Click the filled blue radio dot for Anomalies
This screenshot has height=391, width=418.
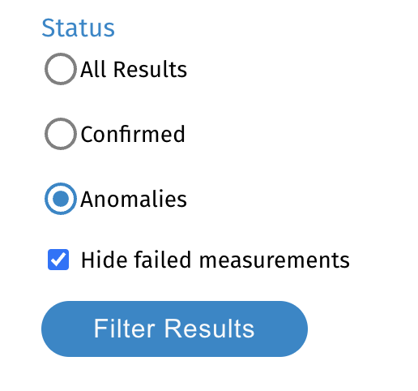pos(61,199)
